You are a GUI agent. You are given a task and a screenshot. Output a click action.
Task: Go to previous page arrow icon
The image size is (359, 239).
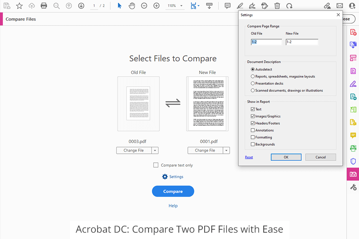coord(69,6)
